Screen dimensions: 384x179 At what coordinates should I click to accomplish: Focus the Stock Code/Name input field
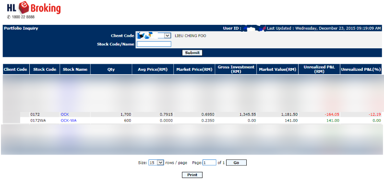point(154,44)
